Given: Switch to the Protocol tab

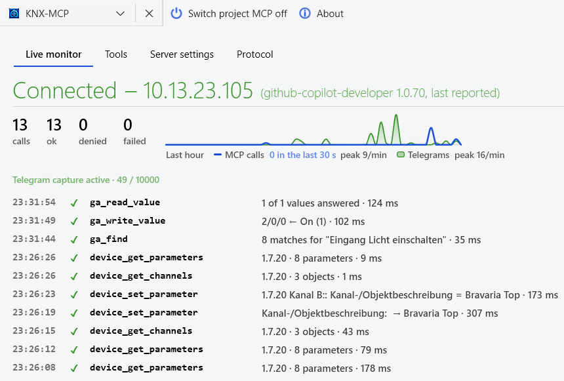Looking at the screenshot, I should coord(254,54).
